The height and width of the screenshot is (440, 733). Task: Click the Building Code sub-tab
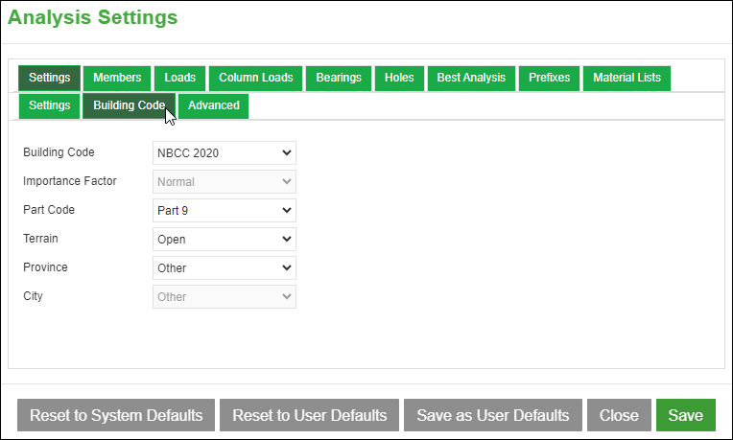[129, 106]
